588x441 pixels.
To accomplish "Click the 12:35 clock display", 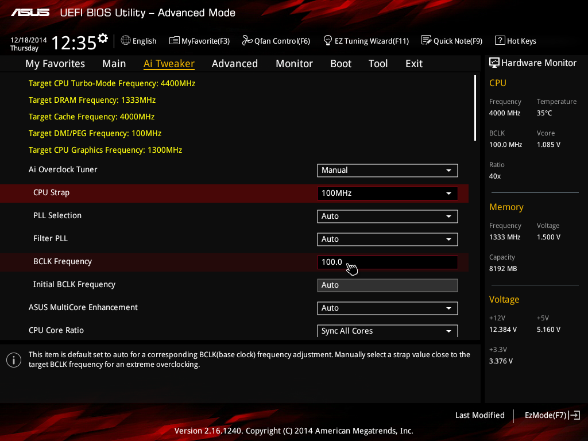I will point(74,42).
